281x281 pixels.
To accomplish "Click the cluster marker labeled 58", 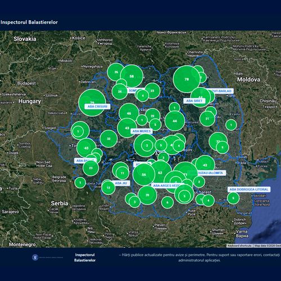I will [132, 76].
